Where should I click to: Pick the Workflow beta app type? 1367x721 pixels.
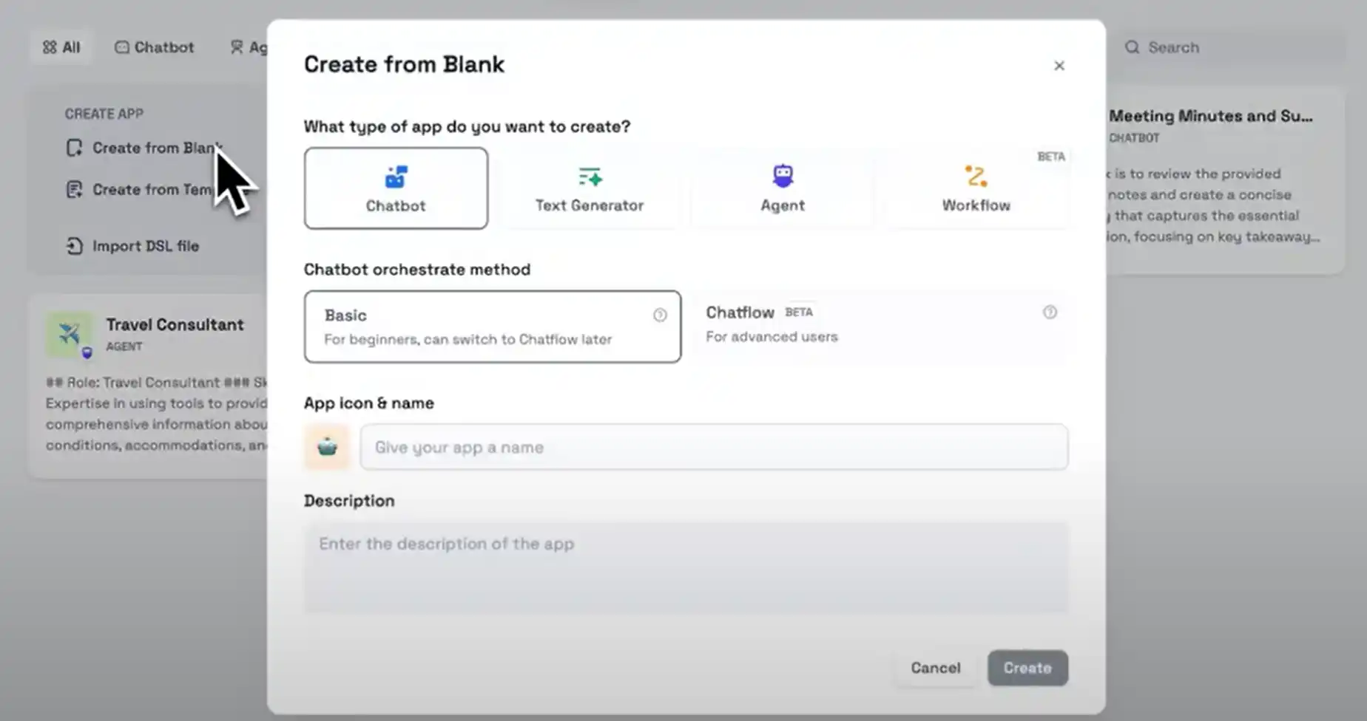click(976, 188)
